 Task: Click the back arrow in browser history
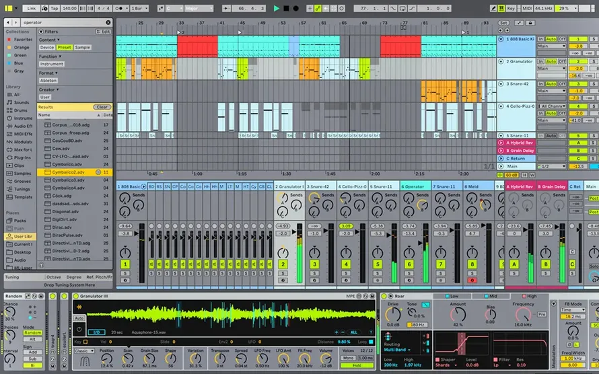8,22
